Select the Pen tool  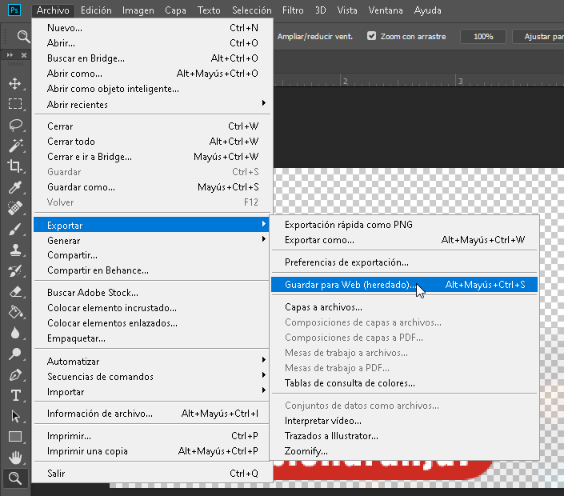coord(15,374)
